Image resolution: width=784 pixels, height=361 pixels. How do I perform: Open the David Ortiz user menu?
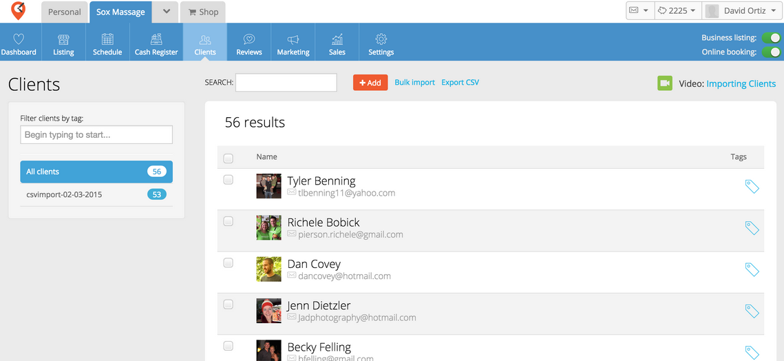[x=741, y=11]
